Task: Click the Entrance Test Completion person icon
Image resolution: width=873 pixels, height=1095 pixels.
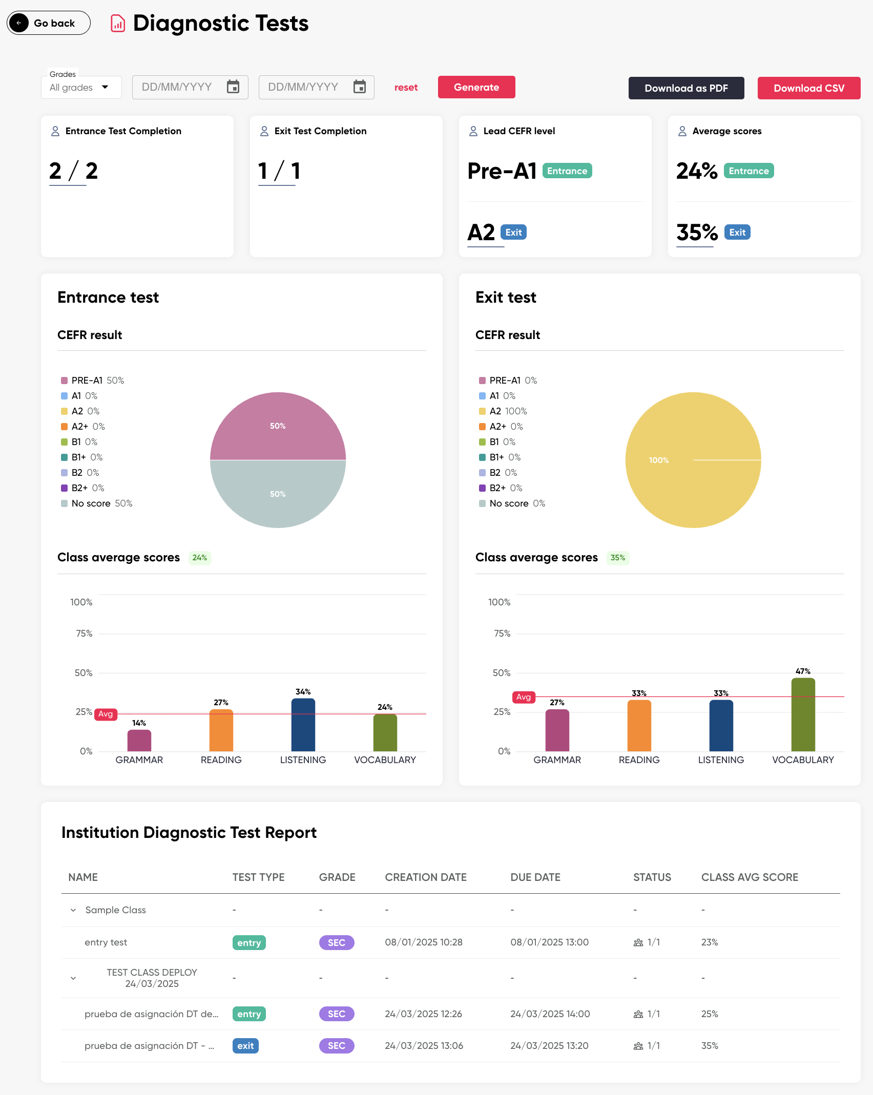Action: [55, 131]
